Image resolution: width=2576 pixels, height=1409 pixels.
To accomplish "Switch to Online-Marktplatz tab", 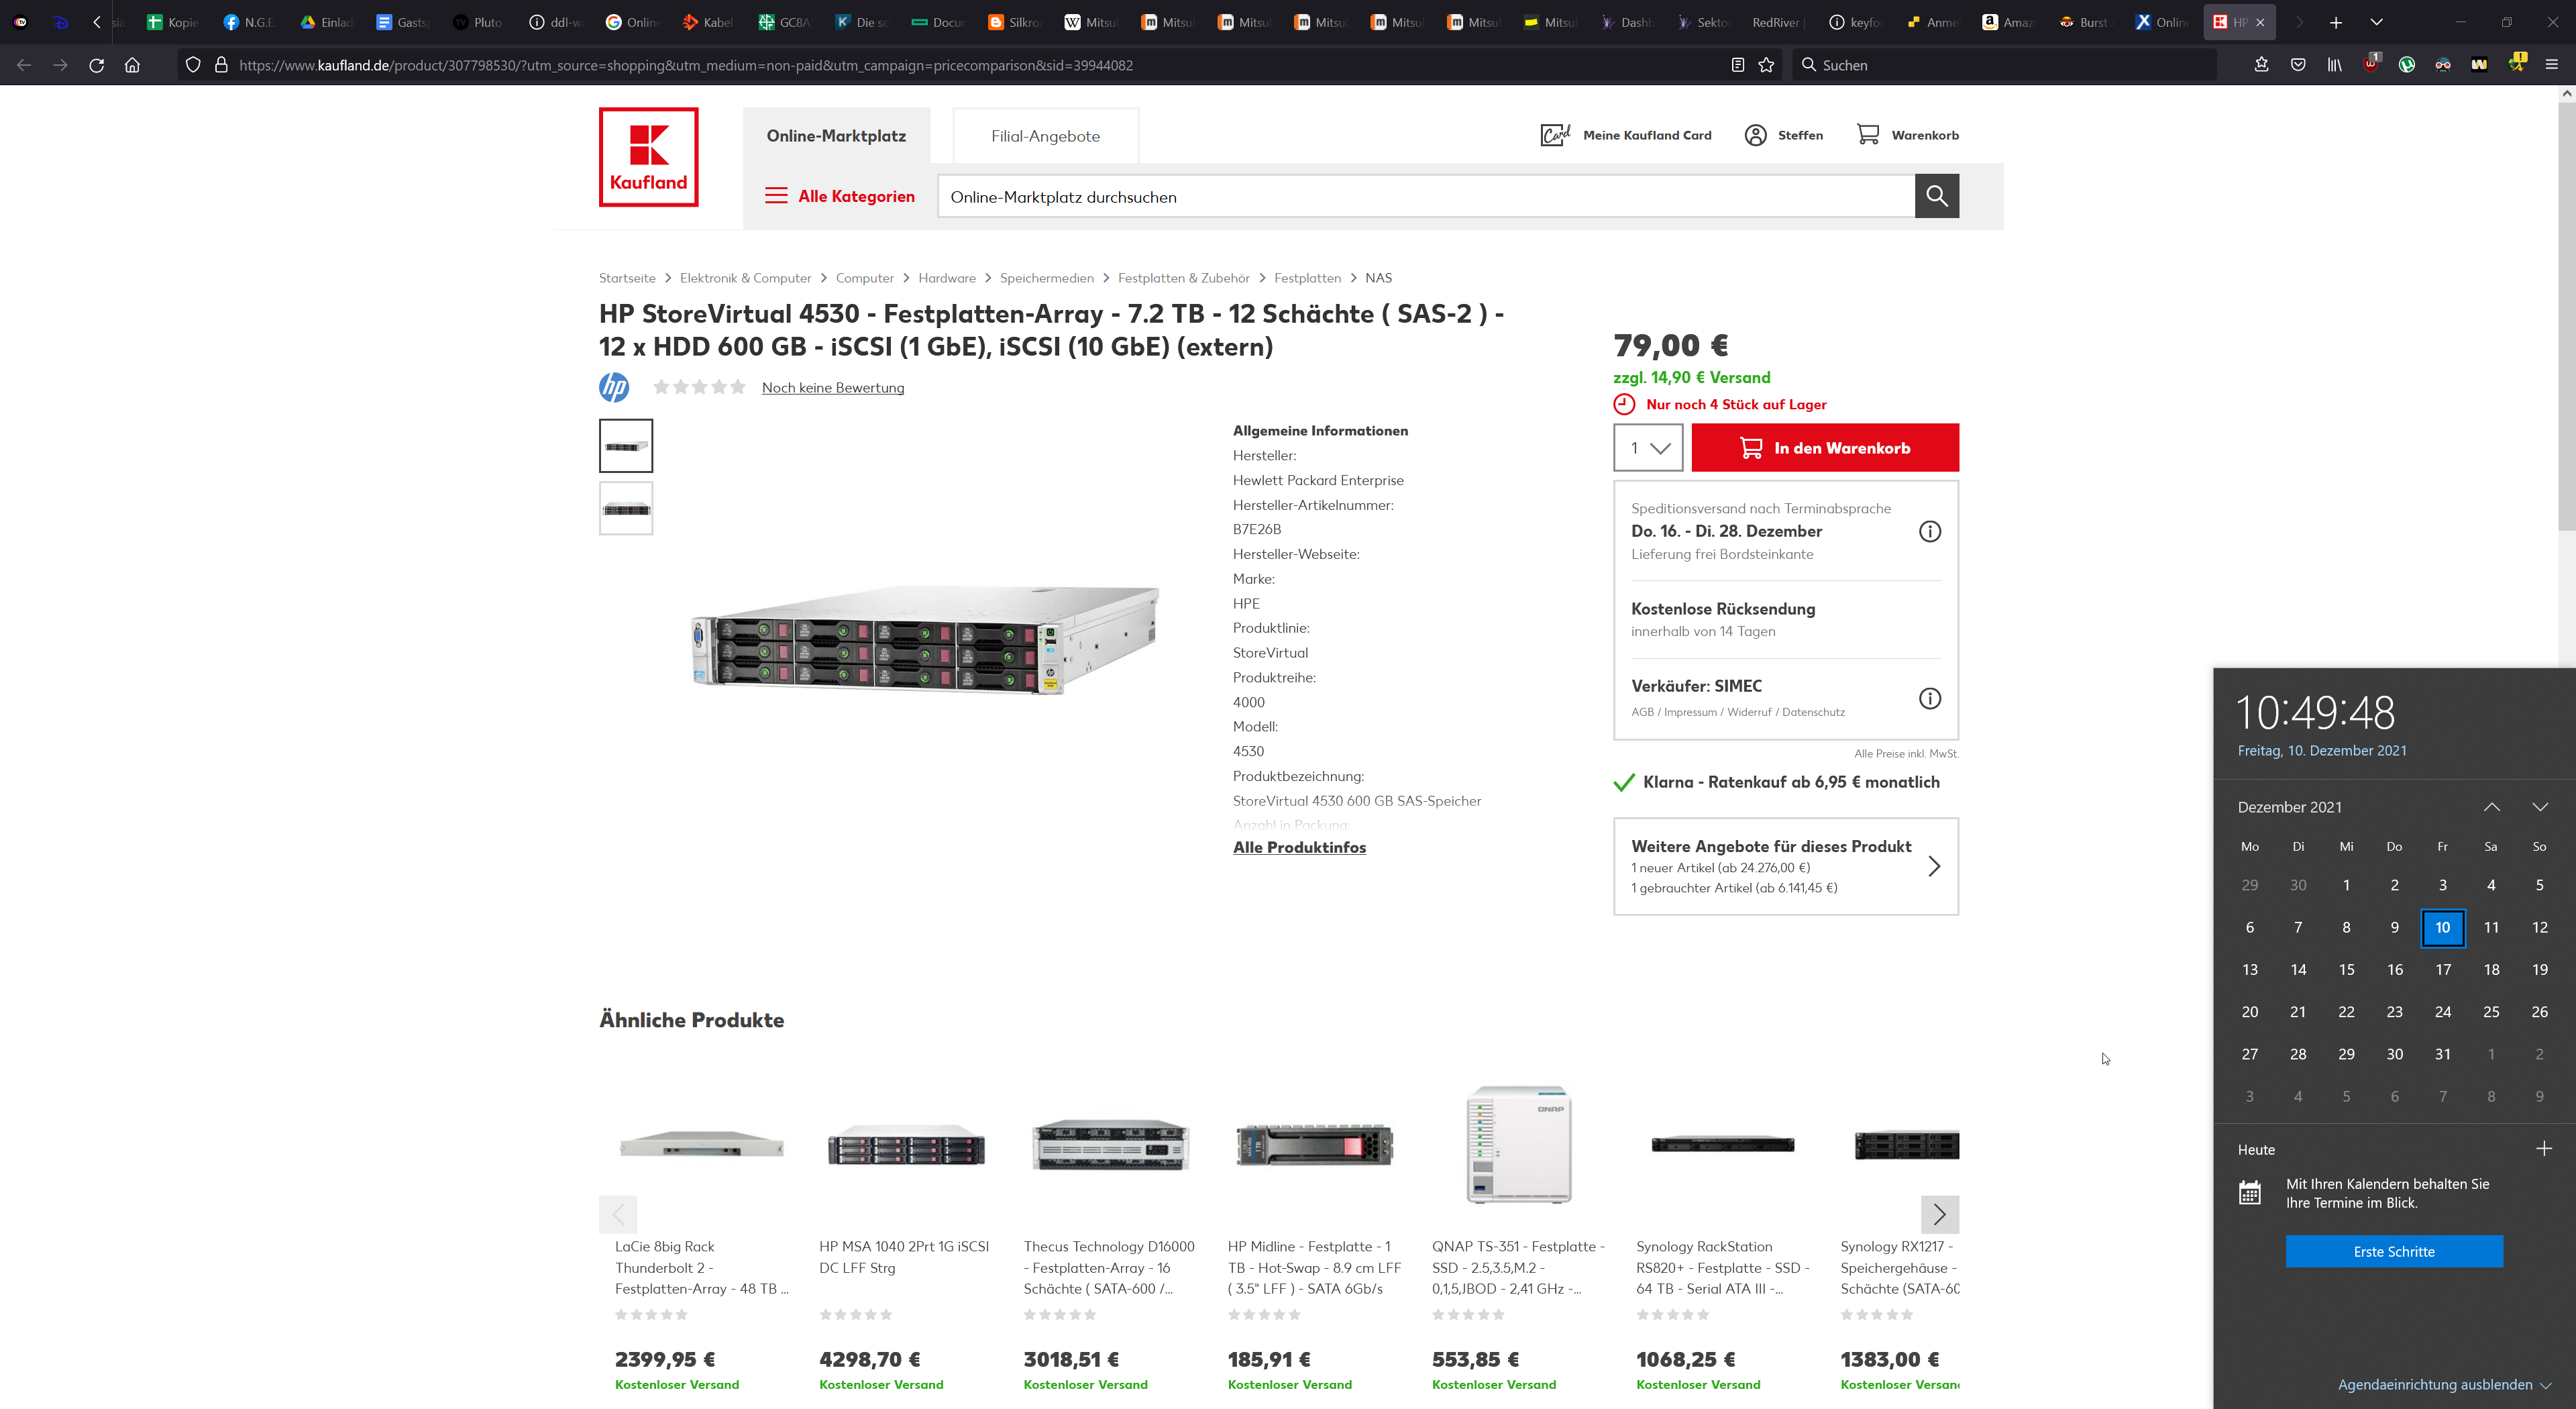I will [836, 136].
